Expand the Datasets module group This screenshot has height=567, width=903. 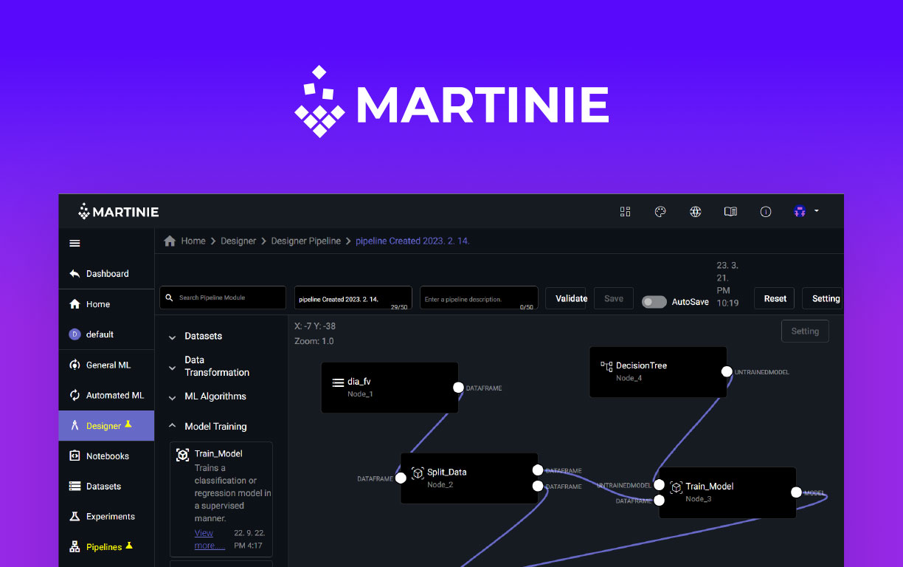[172, 337]
